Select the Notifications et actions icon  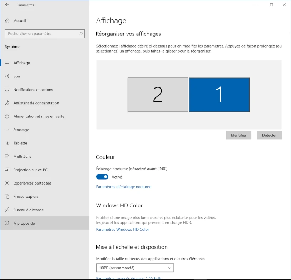(x=8, y=90)
